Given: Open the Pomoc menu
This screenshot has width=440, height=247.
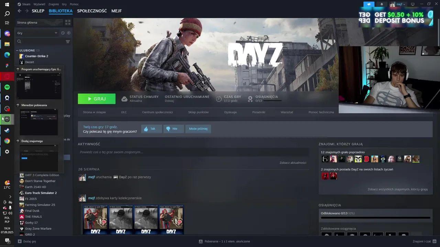Looking at the screenshot, I should (x=74, y=4).
